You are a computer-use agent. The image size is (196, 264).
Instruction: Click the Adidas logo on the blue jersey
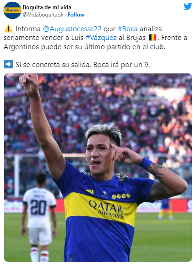(90, 191)
